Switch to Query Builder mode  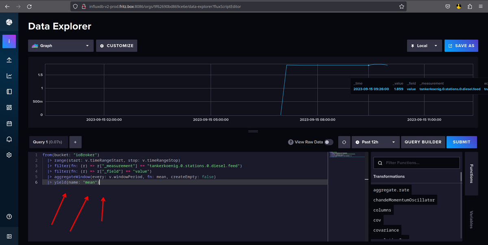point(423,142)
